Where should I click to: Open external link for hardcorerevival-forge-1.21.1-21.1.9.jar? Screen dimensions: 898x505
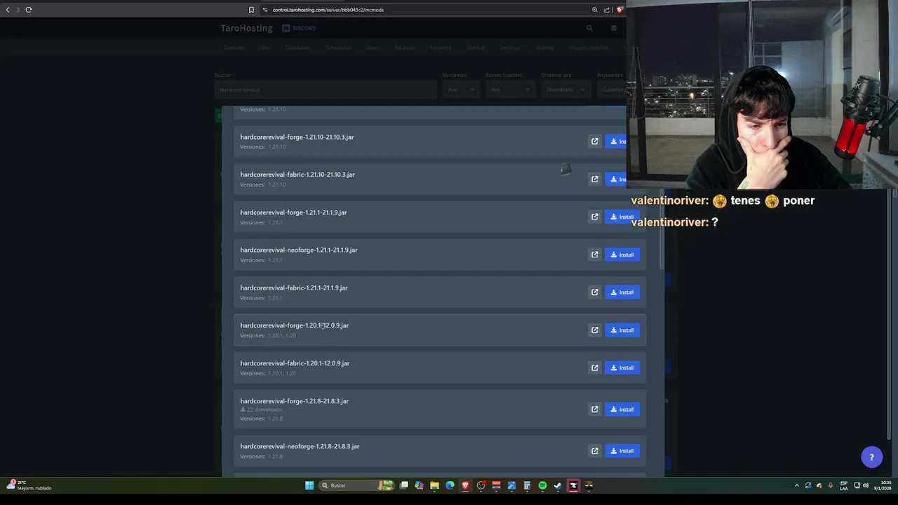(595, 217)
